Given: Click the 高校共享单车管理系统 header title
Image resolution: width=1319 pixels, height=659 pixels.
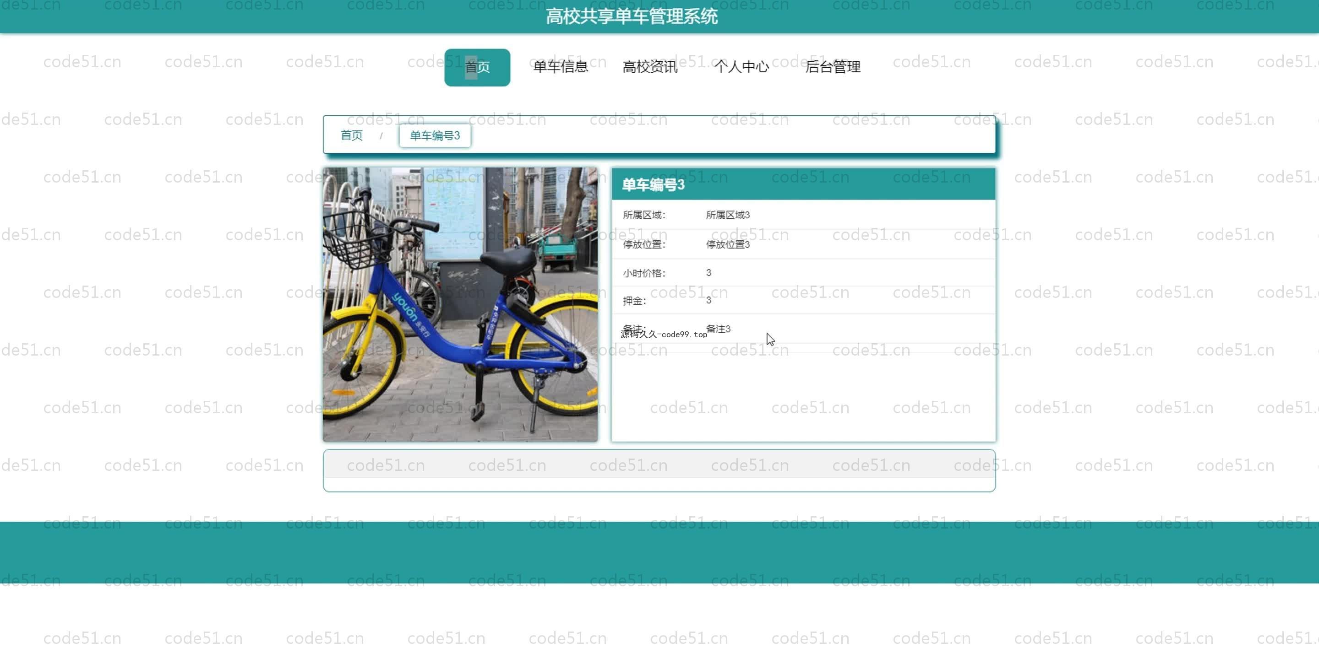Looking at the screenshot, I should tap(632, 16).
